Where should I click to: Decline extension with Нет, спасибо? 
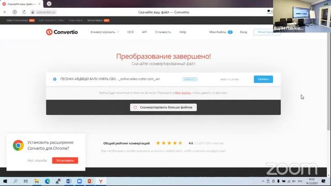[37, 161]
